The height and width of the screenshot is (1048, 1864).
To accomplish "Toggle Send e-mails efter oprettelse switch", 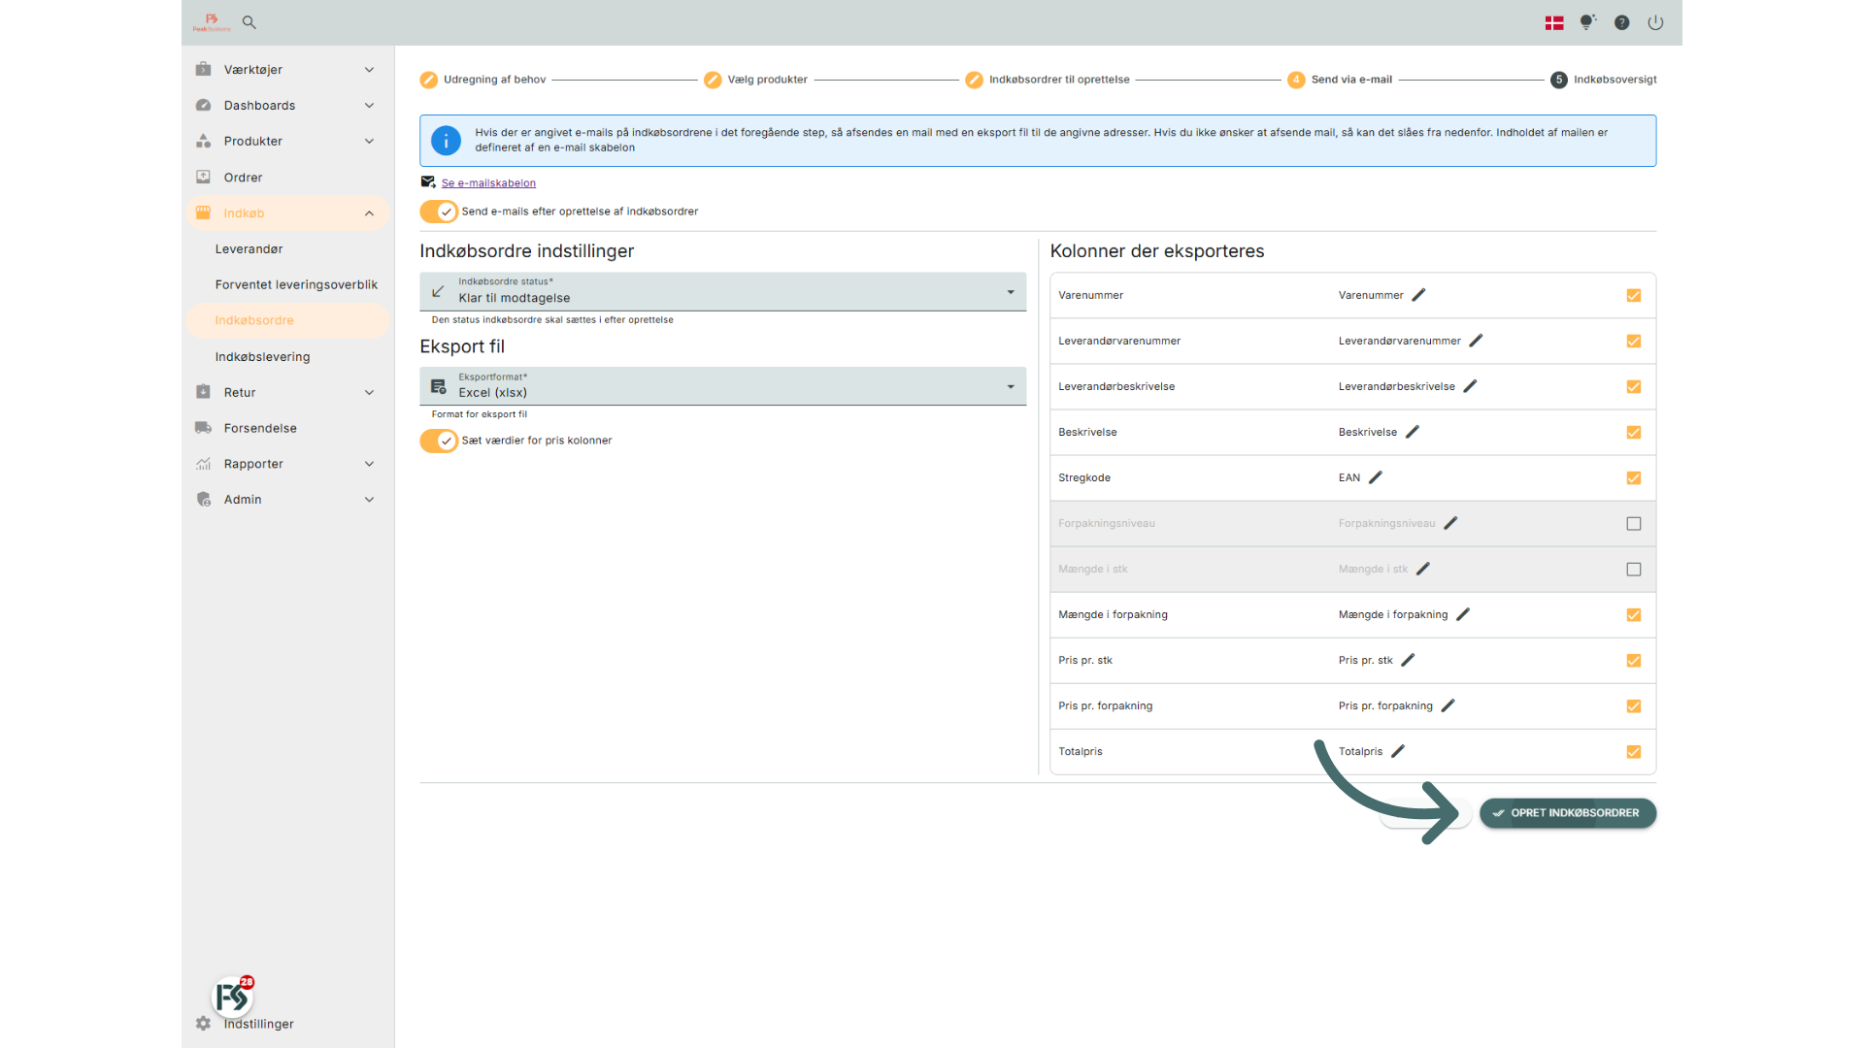I will tap(439, 212).
